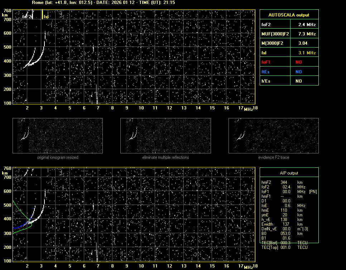Select the AIP output header
Image resolution: width=346 pixels, height=270 pixels.
tap(289, 173)
